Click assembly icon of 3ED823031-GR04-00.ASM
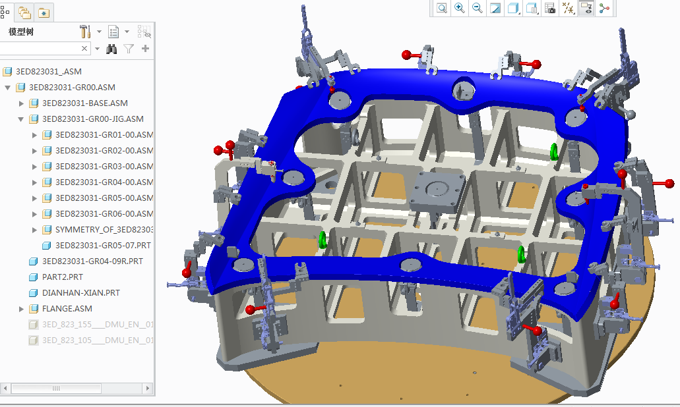This screenshot has width=680, height=407. [47, 182]
